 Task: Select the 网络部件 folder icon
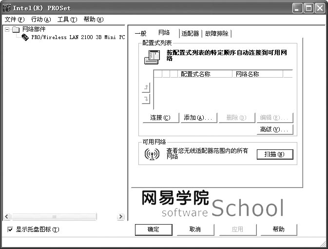pos(16,29)
